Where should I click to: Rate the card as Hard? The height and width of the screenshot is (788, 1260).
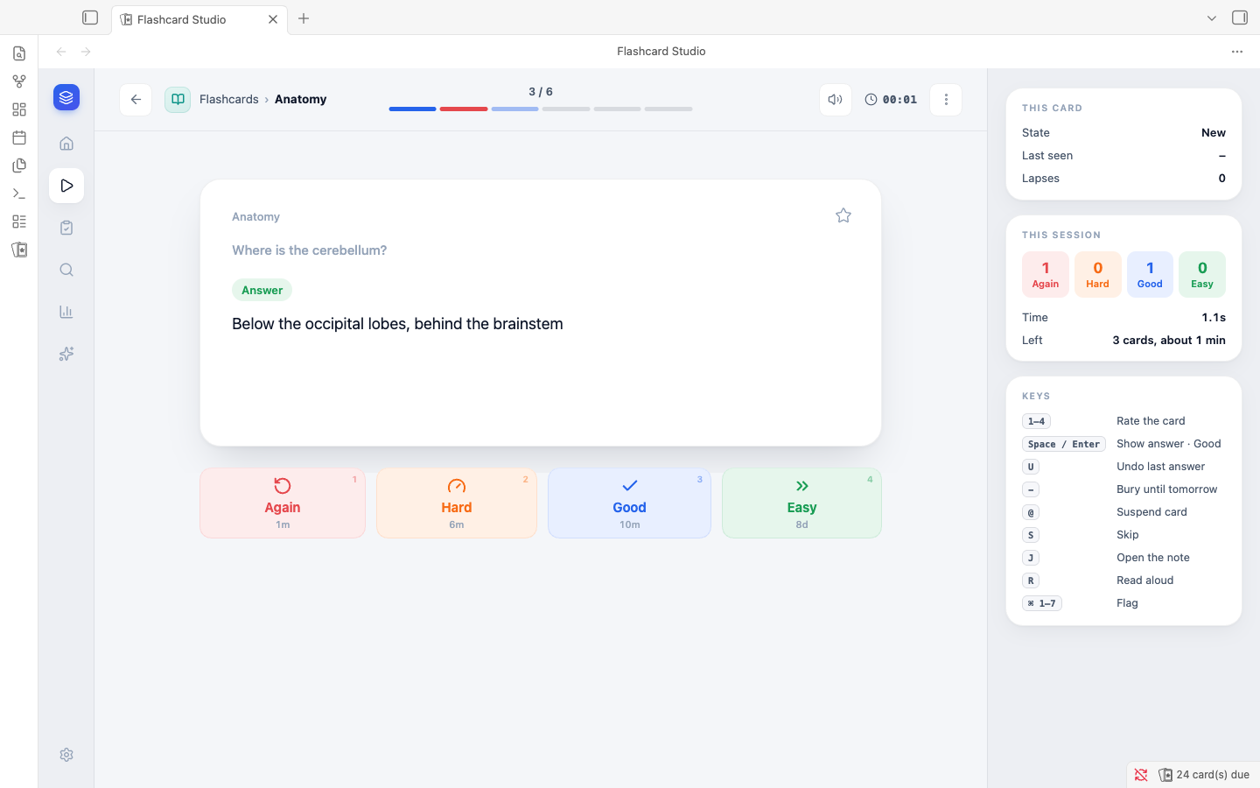456,503
